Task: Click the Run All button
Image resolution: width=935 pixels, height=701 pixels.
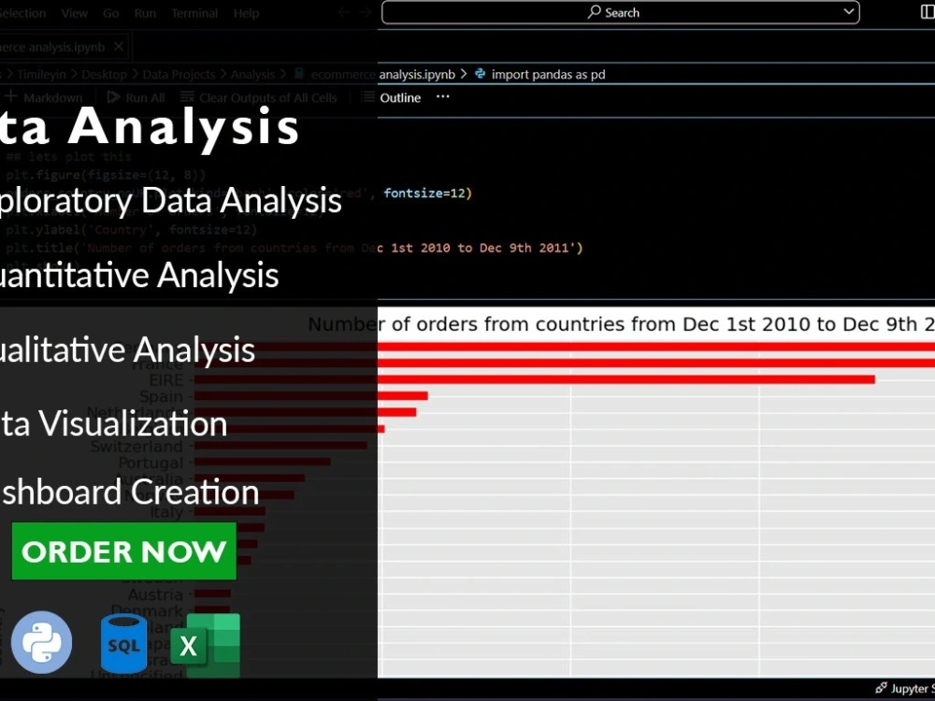Action: pyautogui.click(x=136, y=97)
